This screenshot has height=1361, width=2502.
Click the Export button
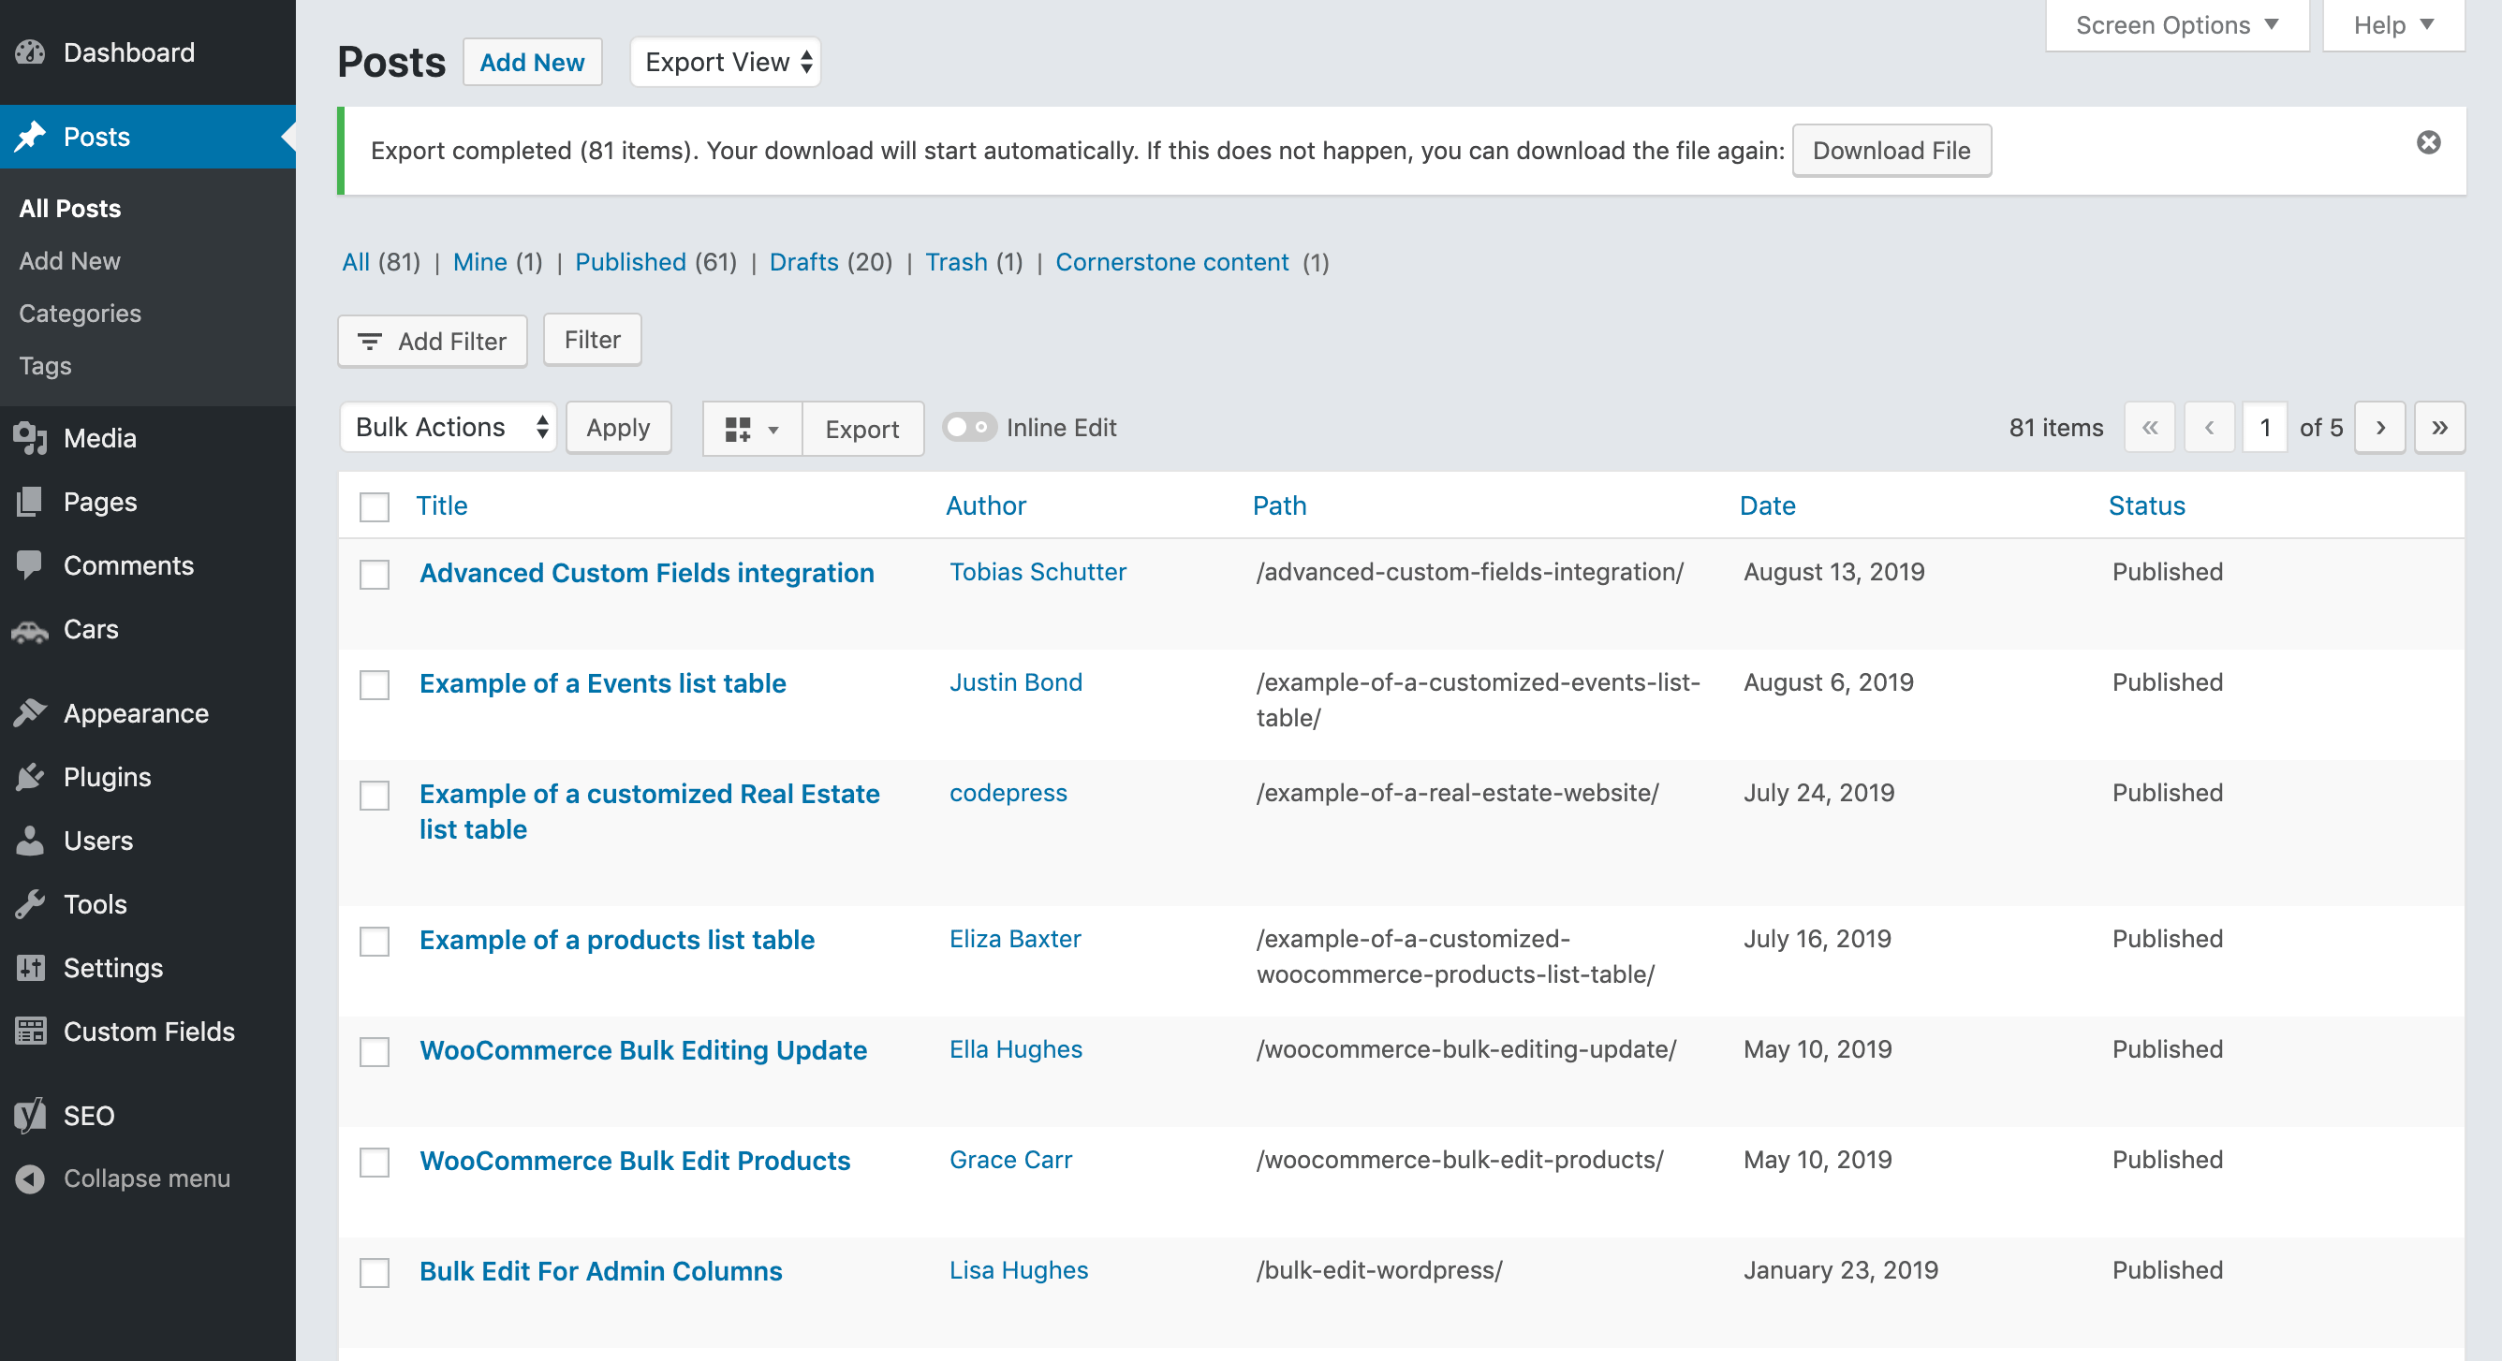coord(862,429)
